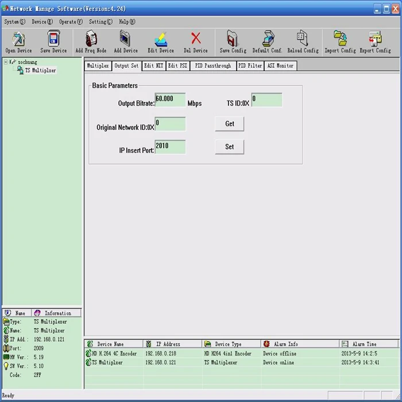Click the Reload Config toolbar icon

coord(302,38)
